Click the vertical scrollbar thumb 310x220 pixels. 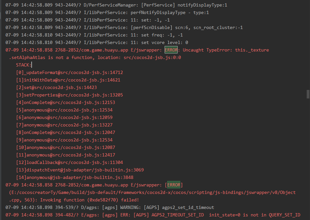coord(308,94)
